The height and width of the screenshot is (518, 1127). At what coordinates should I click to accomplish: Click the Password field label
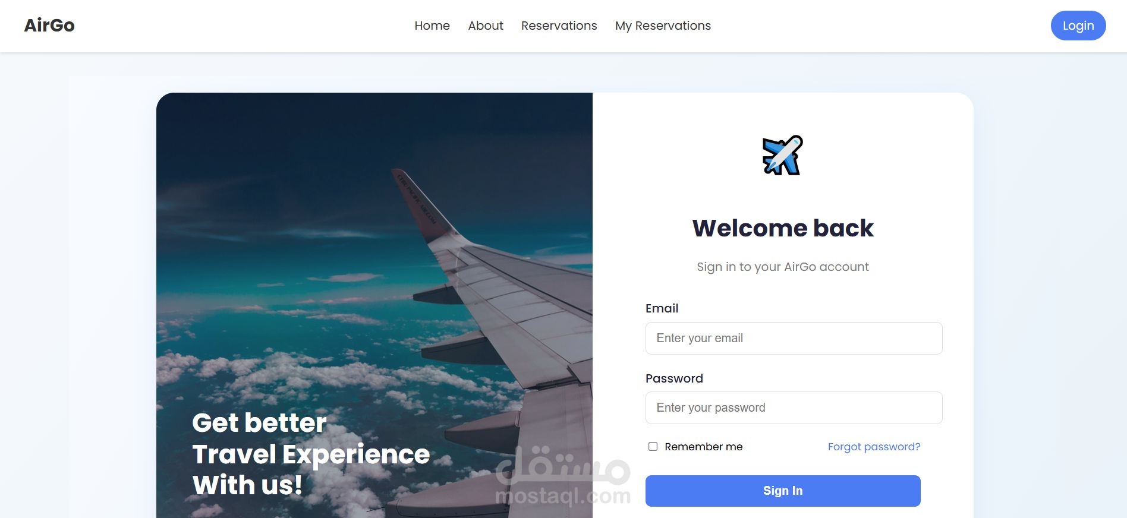pyautogui.click(x=674, y=378)
